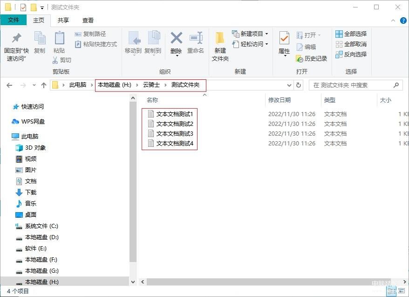Click the Forward navigation arrow

tap(23, 85)
